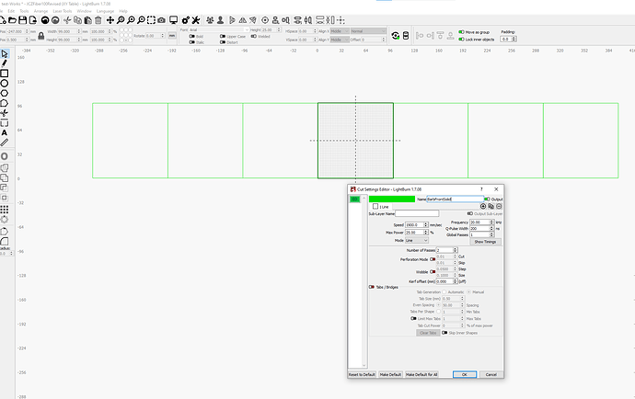Select the Draw Lines pencil tool

[x=5, y=63]
